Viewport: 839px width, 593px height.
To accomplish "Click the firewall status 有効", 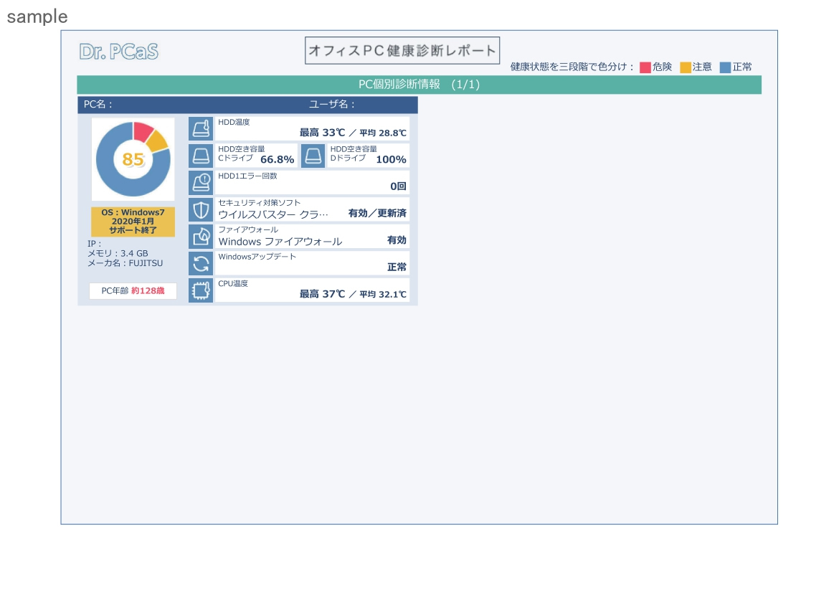I will [397, 240].
